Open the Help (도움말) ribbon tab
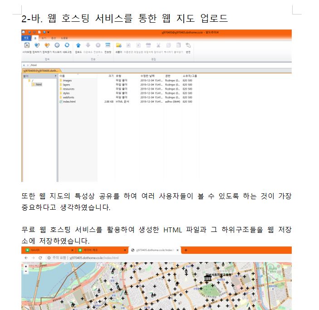 tap(64, 38)
